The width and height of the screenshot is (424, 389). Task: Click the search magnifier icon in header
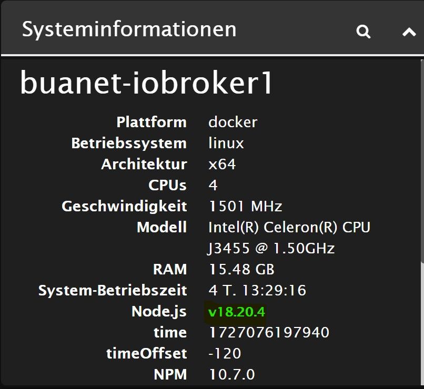tap(364, 32)
